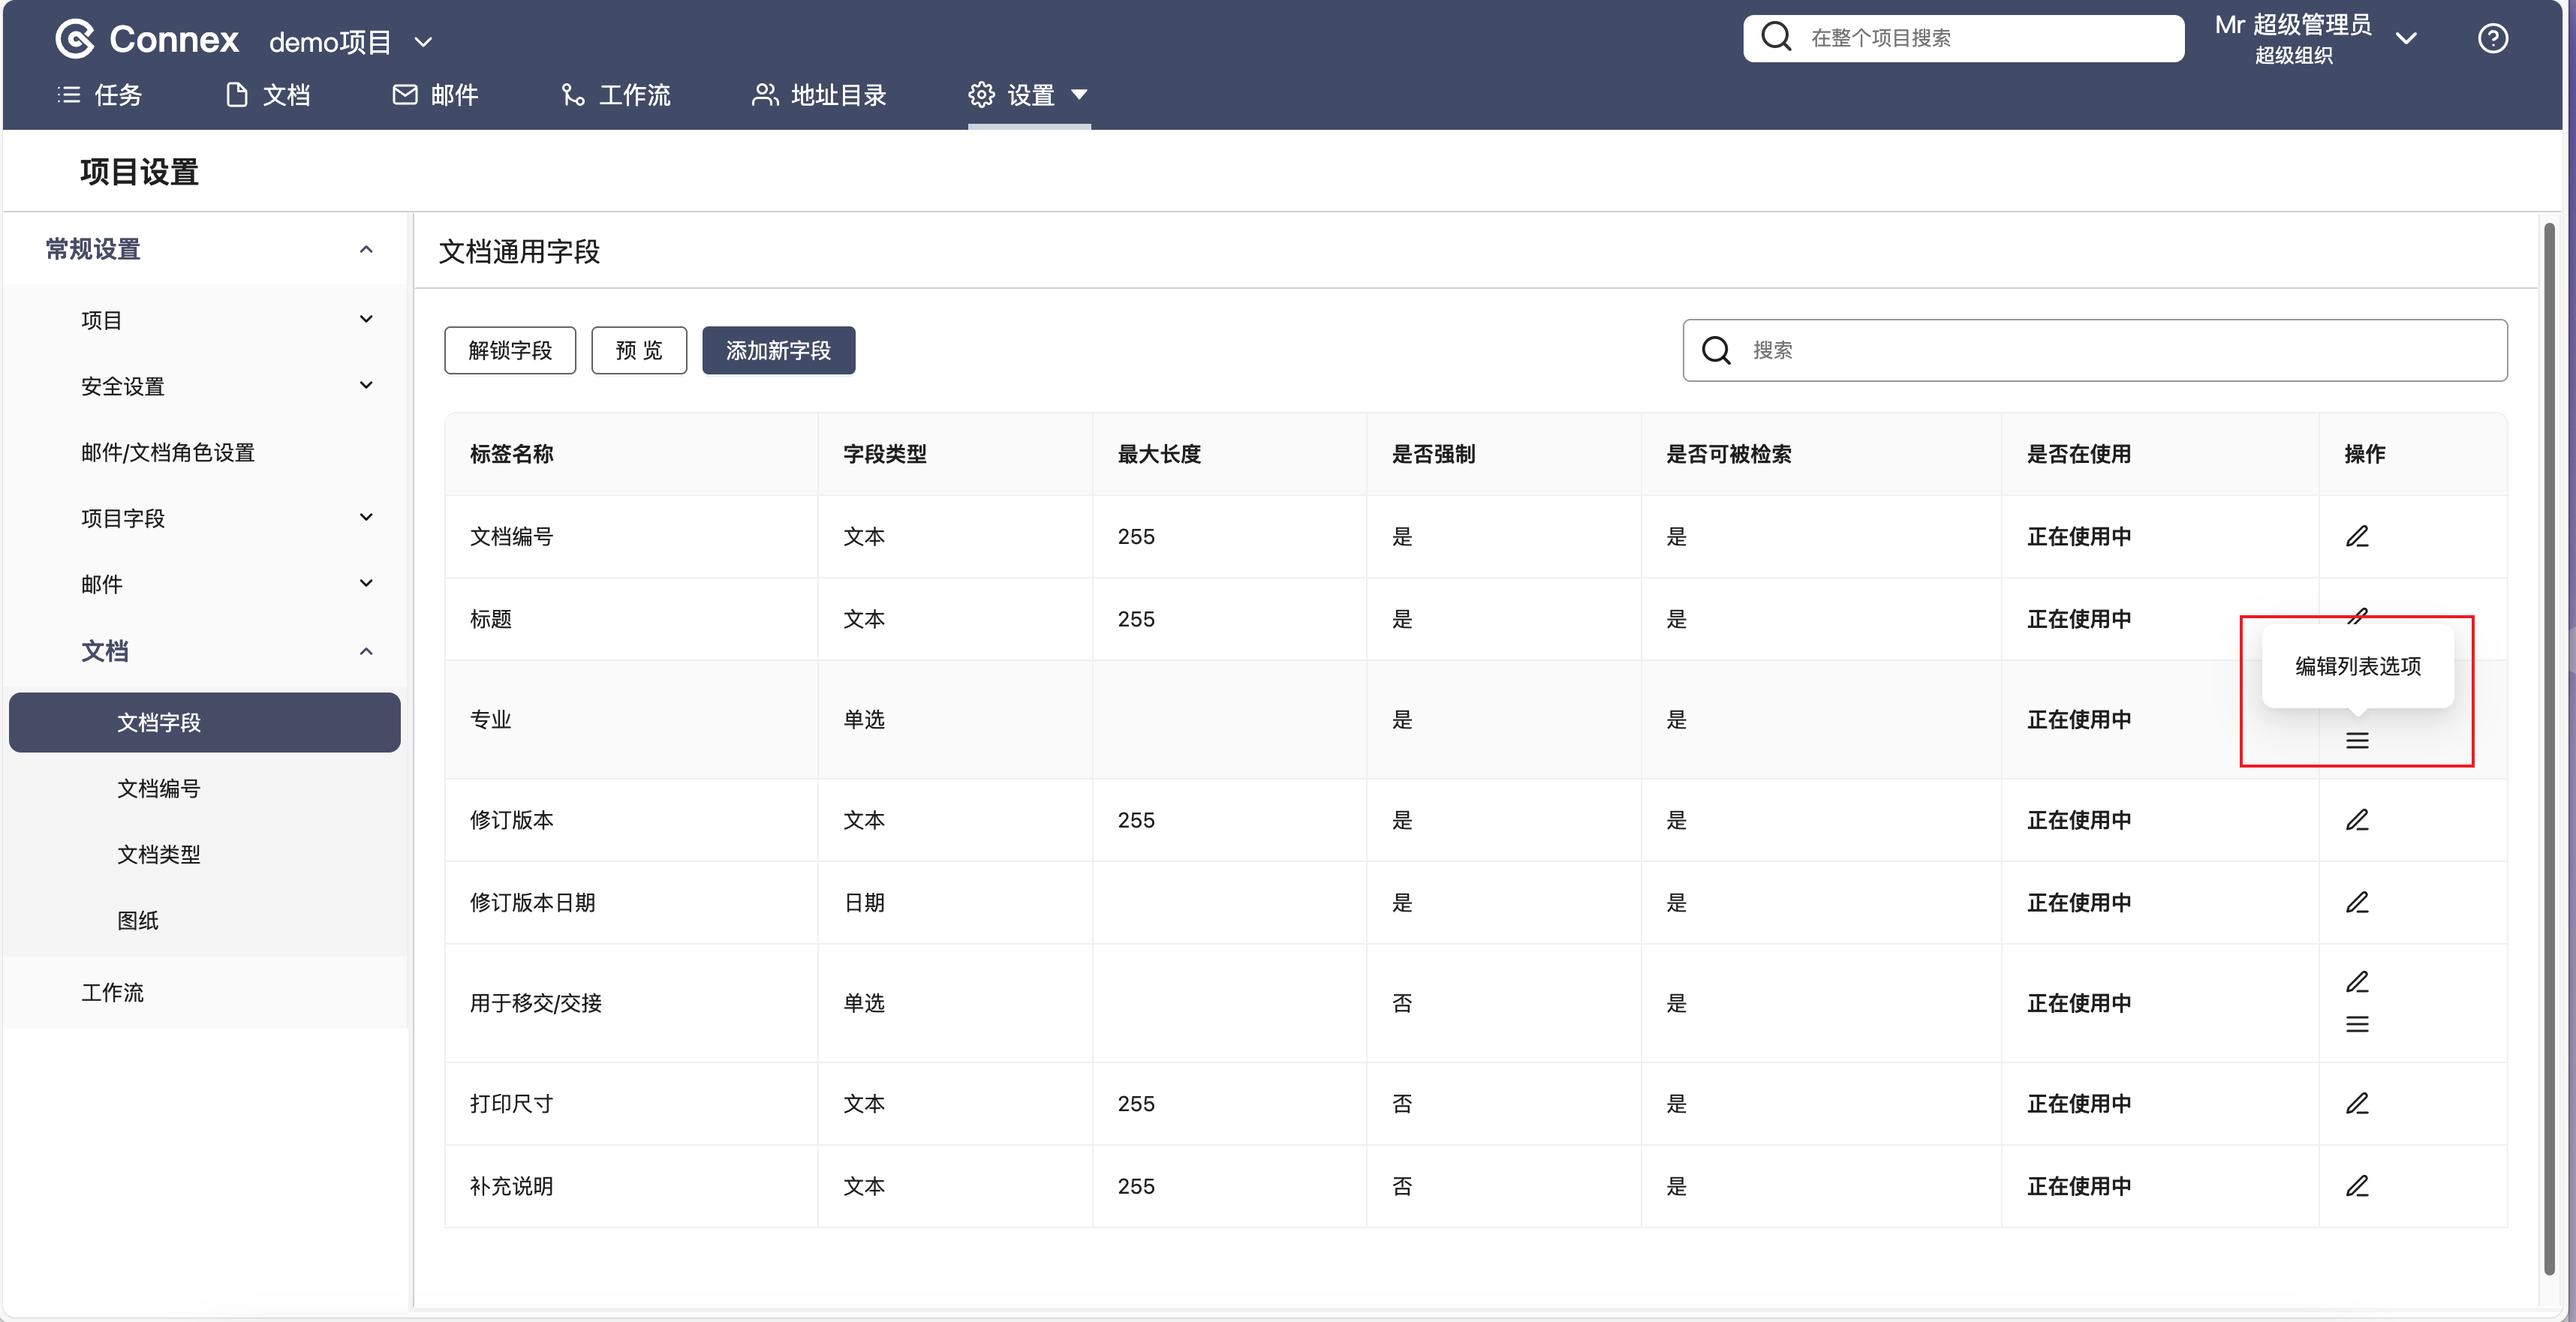Image resolution: width=2576 pixels, height=1322 pixels.
Task: Open the 工作流 top navigation tab
Action: pyautogui.click(x=616, y=95)
